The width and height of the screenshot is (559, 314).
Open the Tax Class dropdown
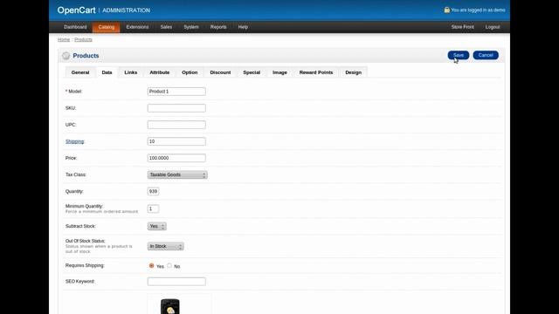pos(177,174)
